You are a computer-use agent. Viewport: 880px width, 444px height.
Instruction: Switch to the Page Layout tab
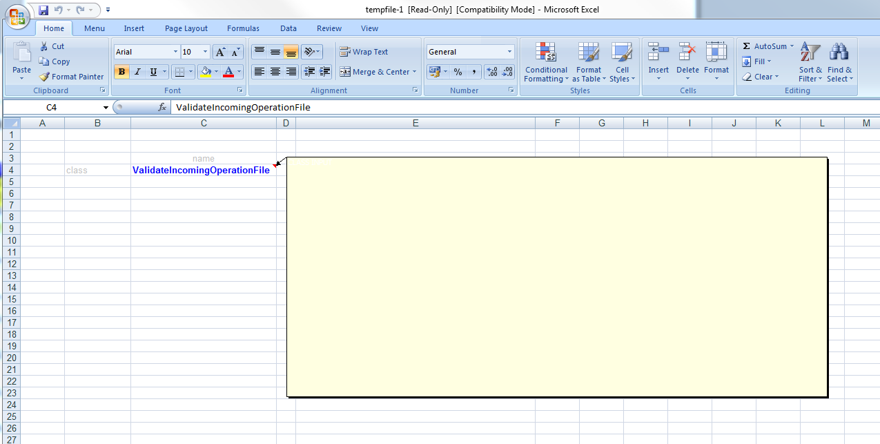(x=186, y=28)
